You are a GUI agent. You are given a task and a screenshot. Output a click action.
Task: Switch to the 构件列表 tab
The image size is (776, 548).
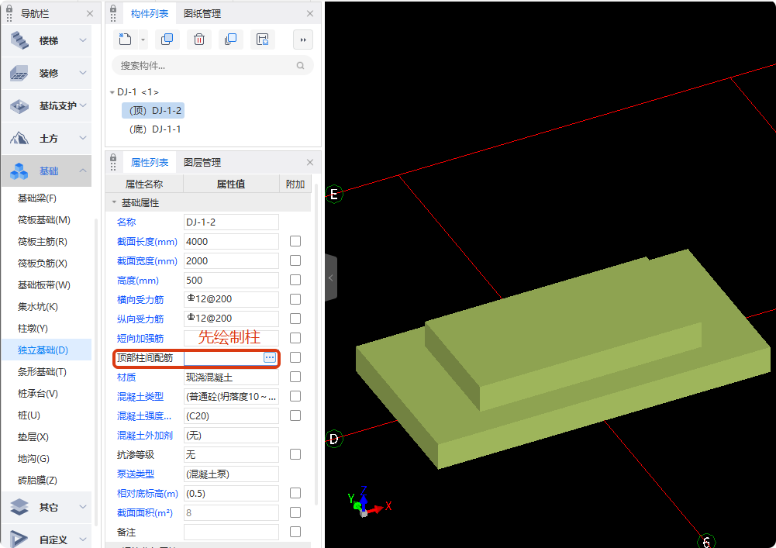[149, 13]
